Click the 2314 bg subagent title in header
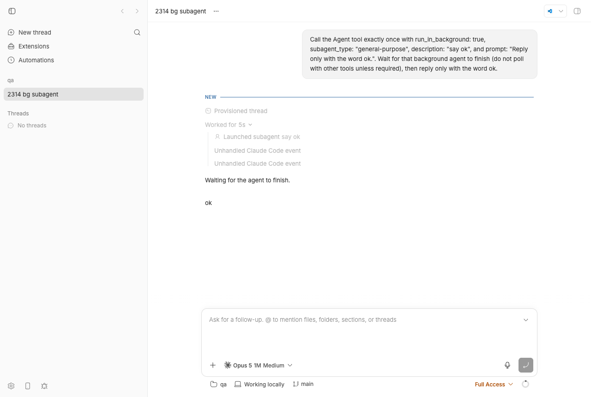The image size is (591, 397). point(181,11)
